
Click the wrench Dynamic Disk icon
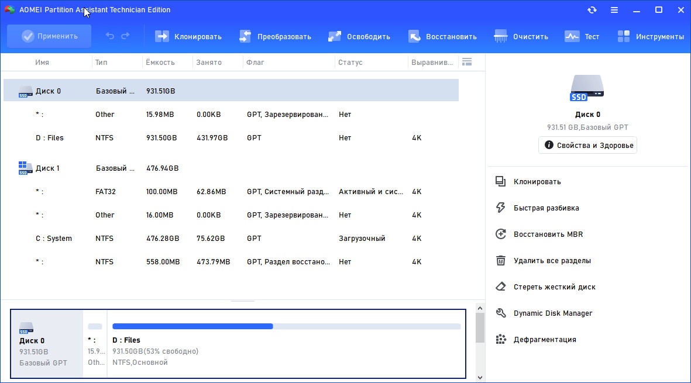501,313
